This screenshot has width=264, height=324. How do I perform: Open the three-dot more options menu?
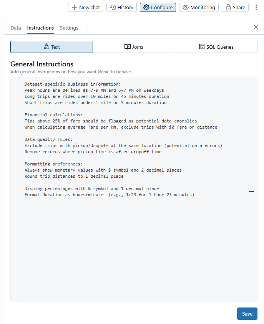click(256, 7)
